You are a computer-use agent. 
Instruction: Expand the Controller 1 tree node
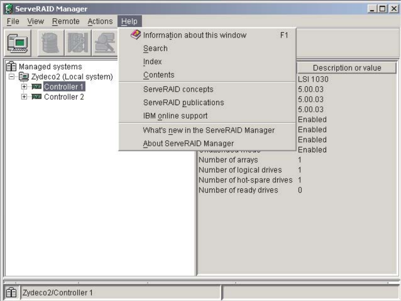pyautogui.click(x=24, y=87)
